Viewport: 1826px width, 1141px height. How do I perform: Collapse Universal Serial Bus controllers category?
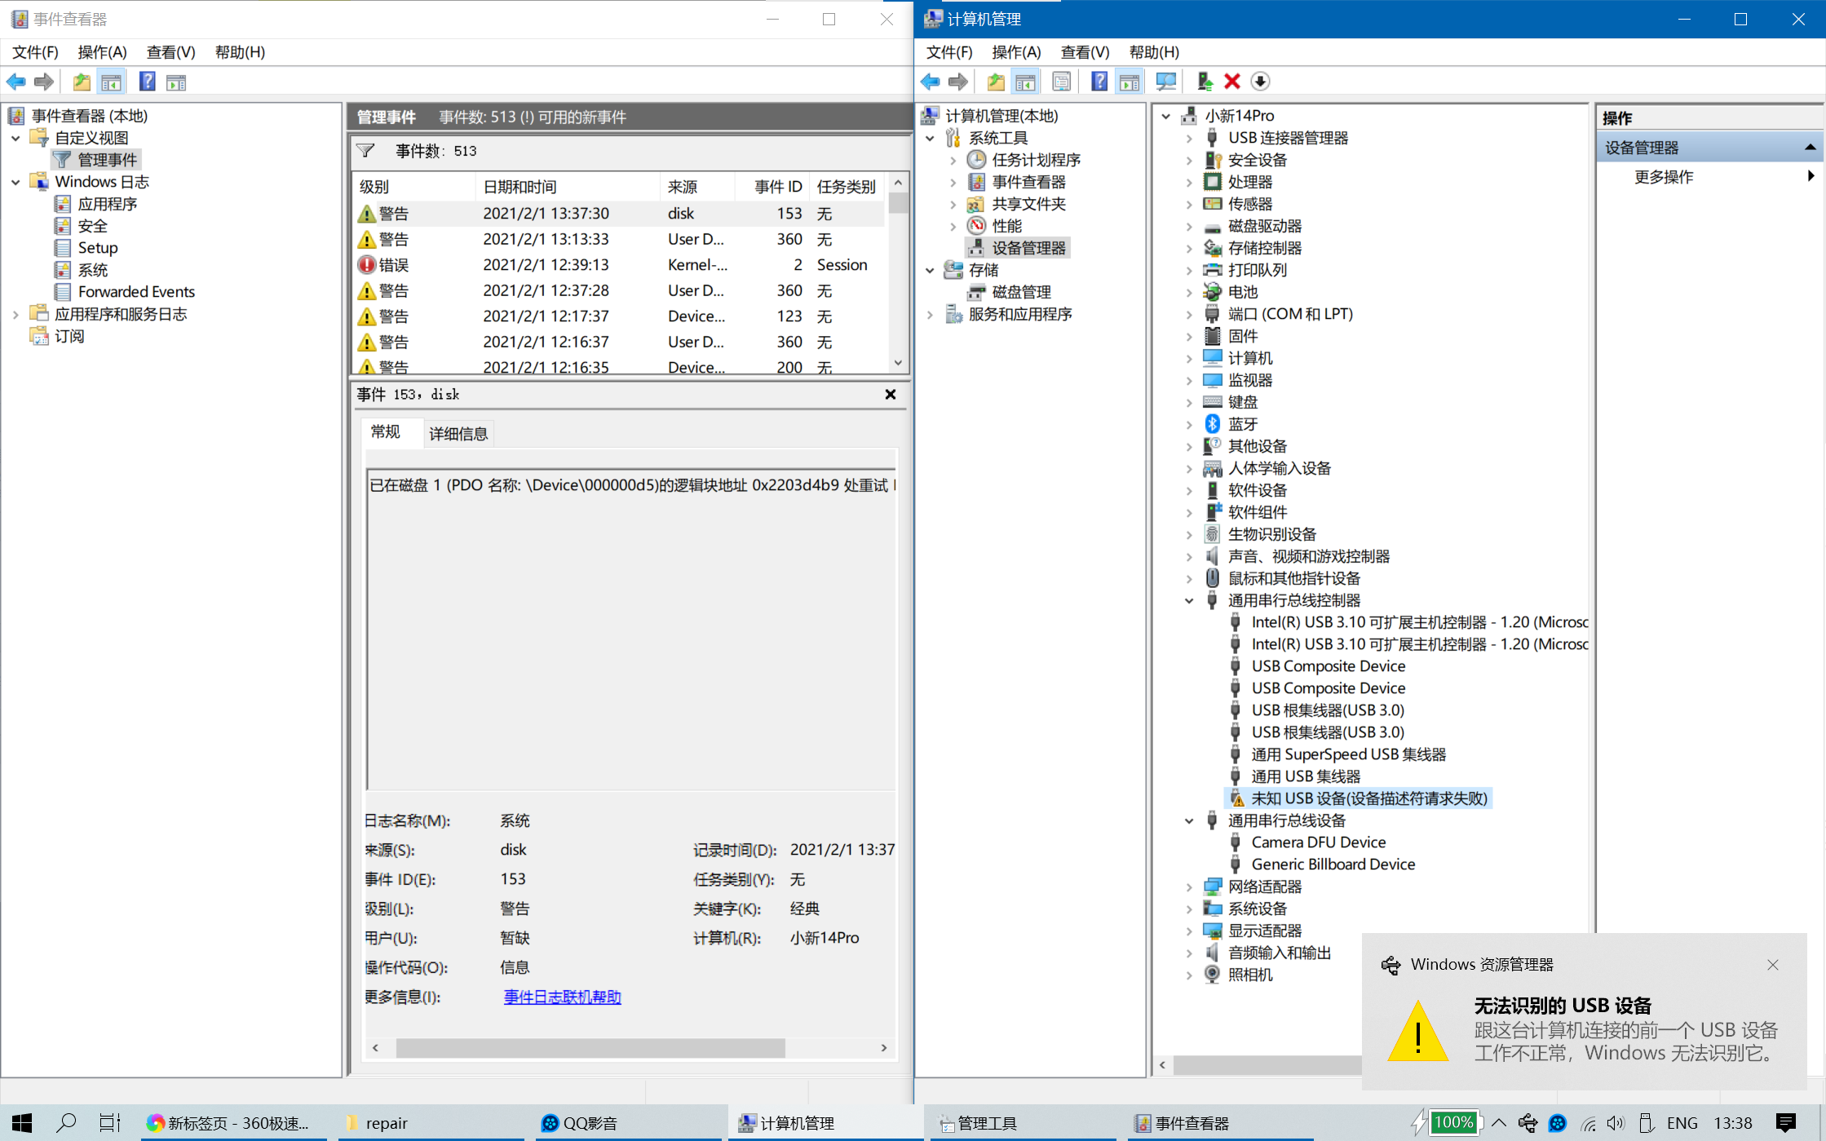(1189, 600)
